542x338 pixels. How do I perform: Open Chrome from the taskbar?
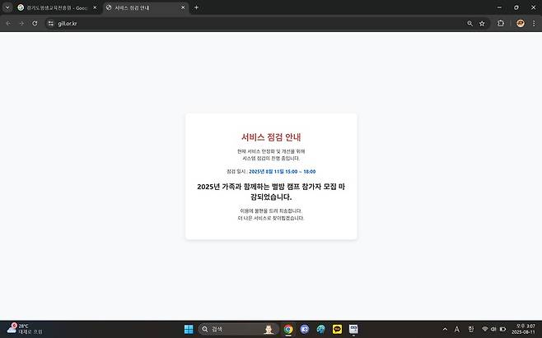tap(288, 330)
